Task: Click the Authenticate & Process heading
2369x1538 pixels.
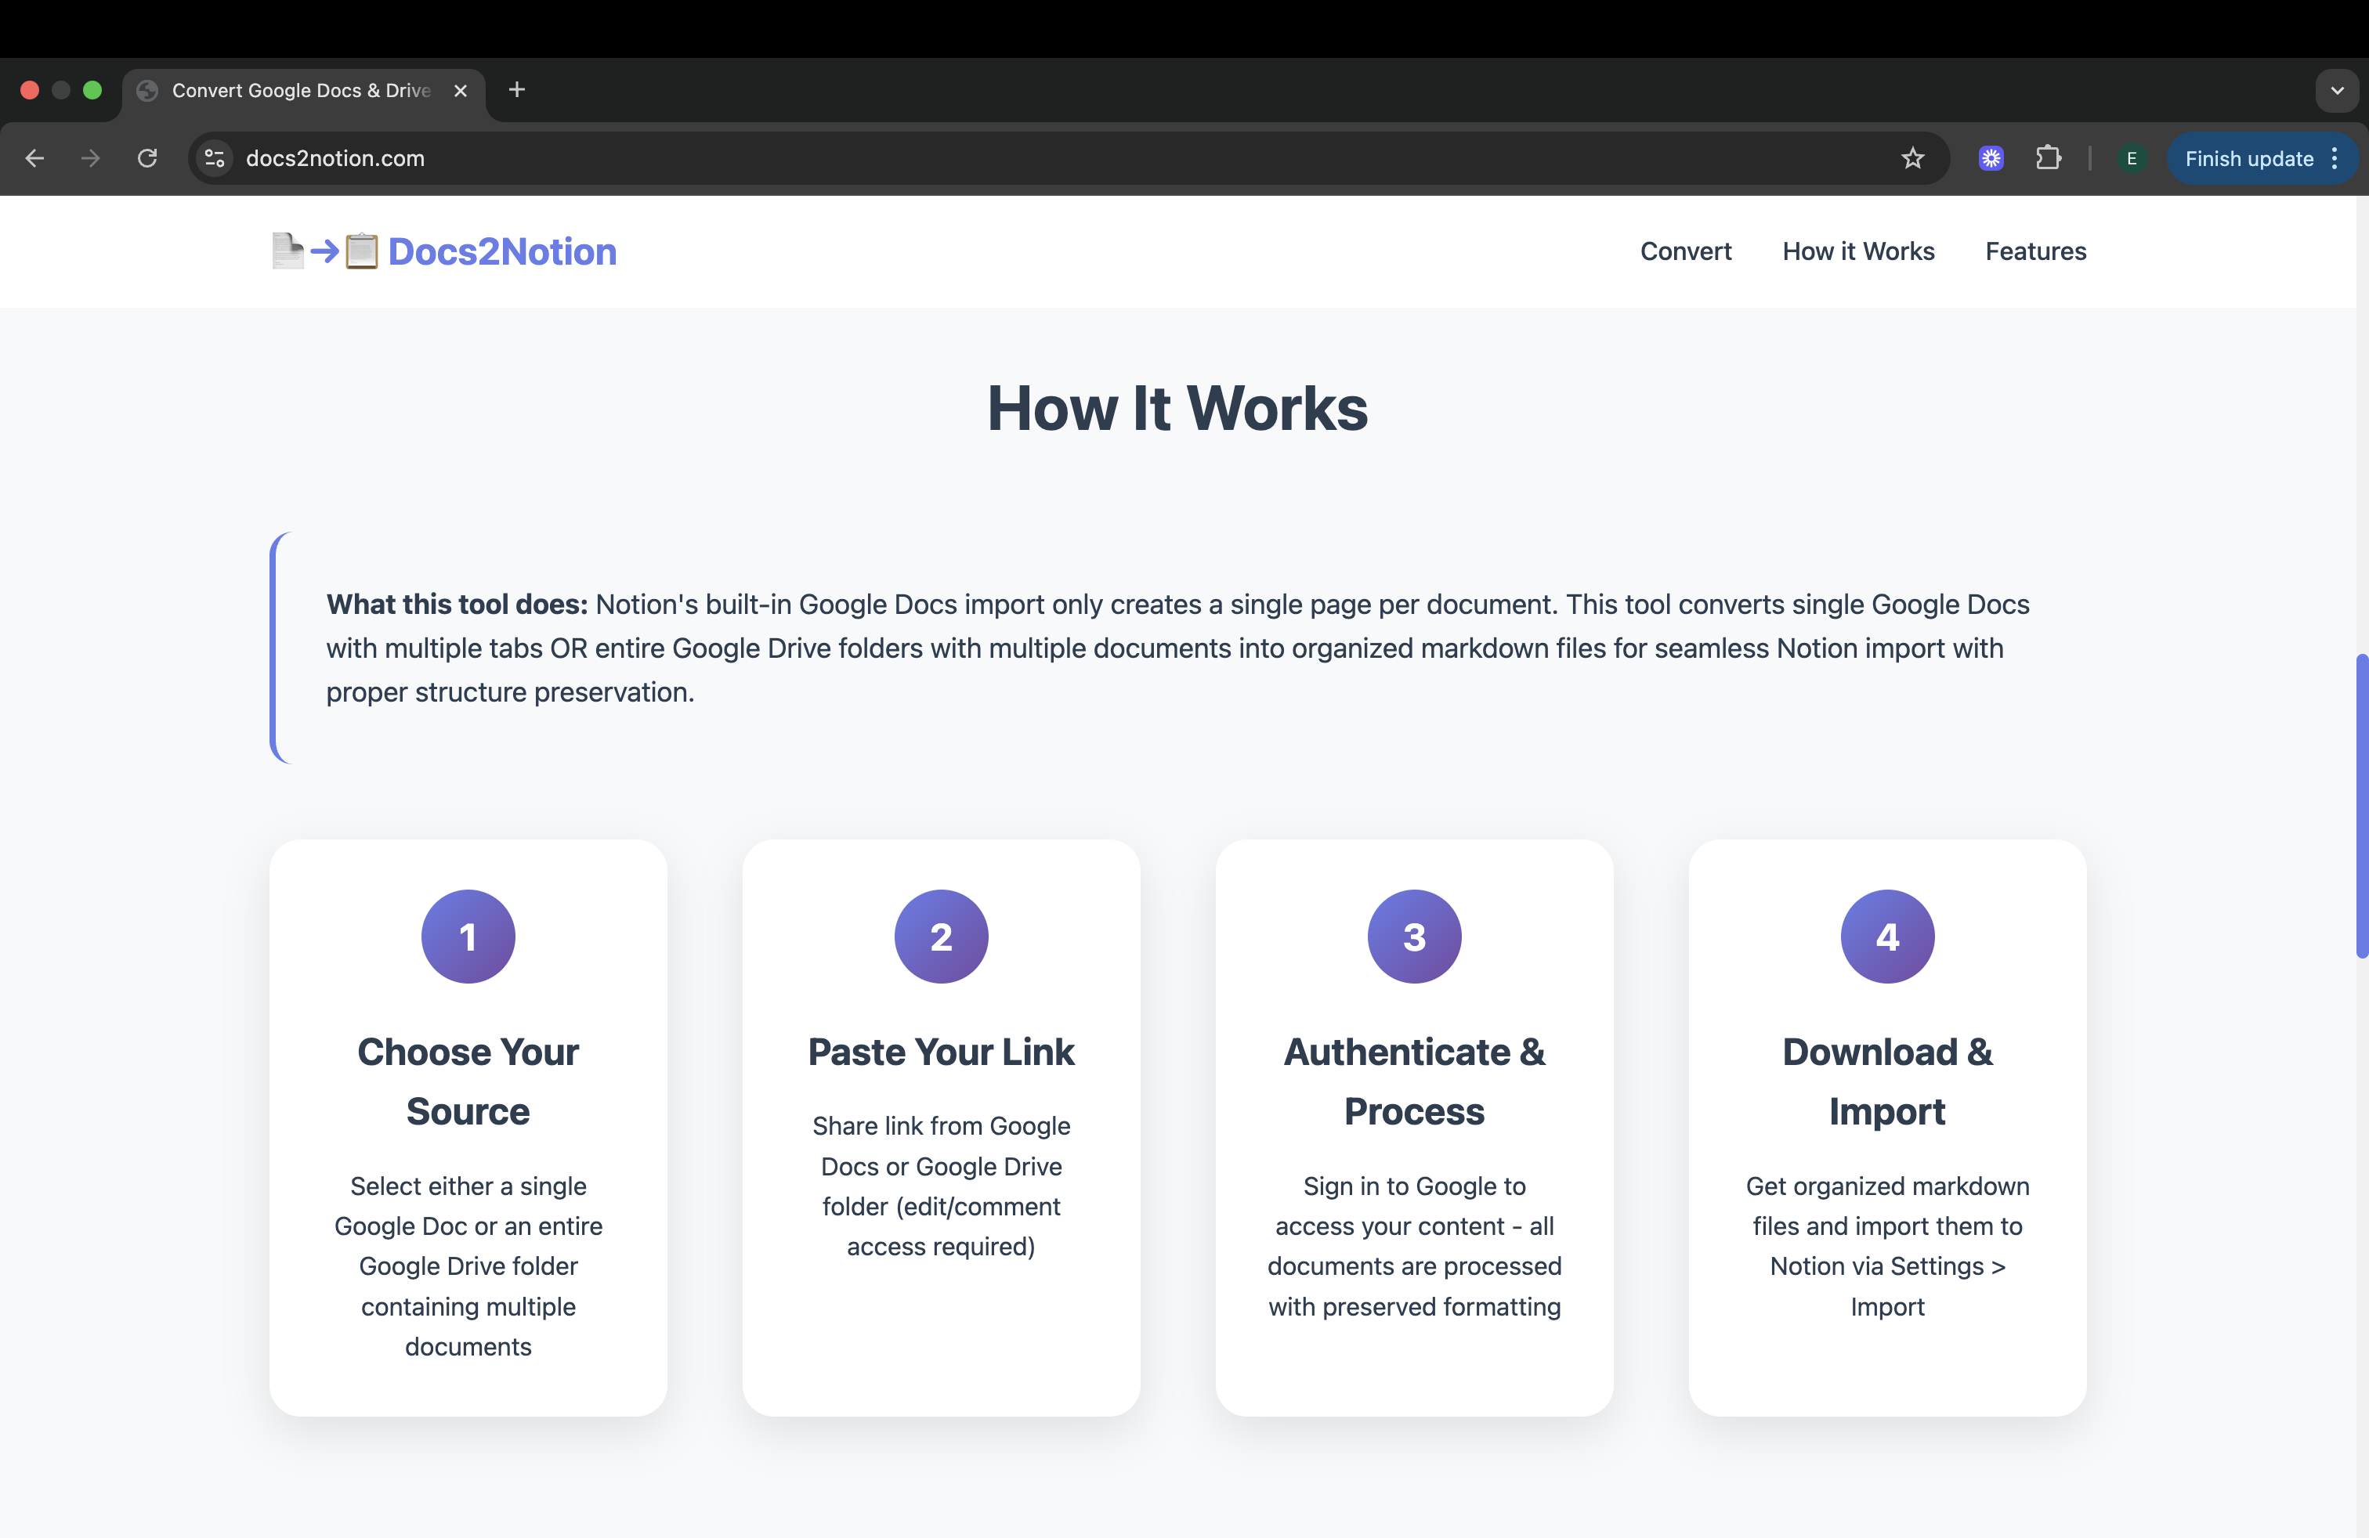Action: click(x=1415, y=1081)
